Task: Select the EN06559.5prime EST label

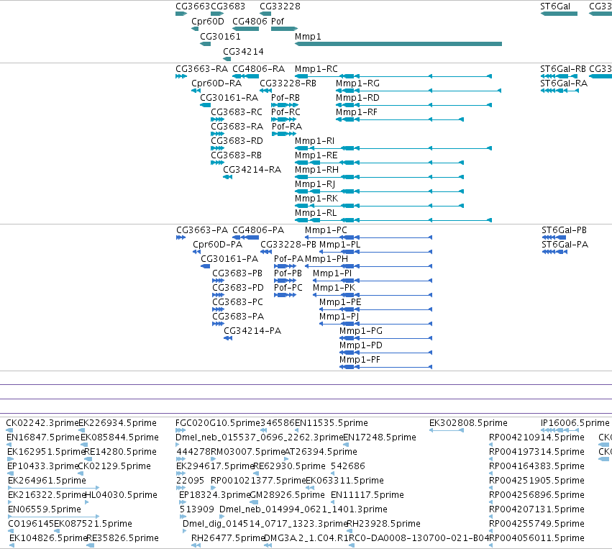Action: tap(45, 509)
